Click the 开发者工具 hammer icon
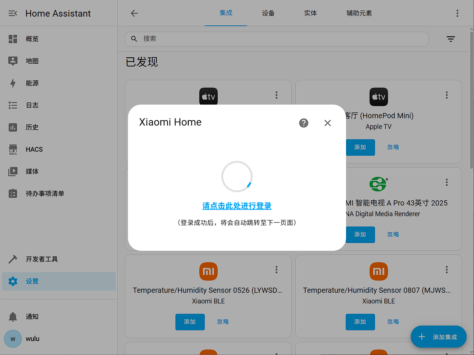The height and width of the screenshot is (355, 474). [13, 259]
